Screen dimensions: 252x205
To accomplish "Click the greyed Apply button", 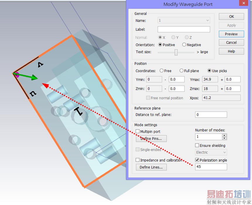I will tap(231, 25).
